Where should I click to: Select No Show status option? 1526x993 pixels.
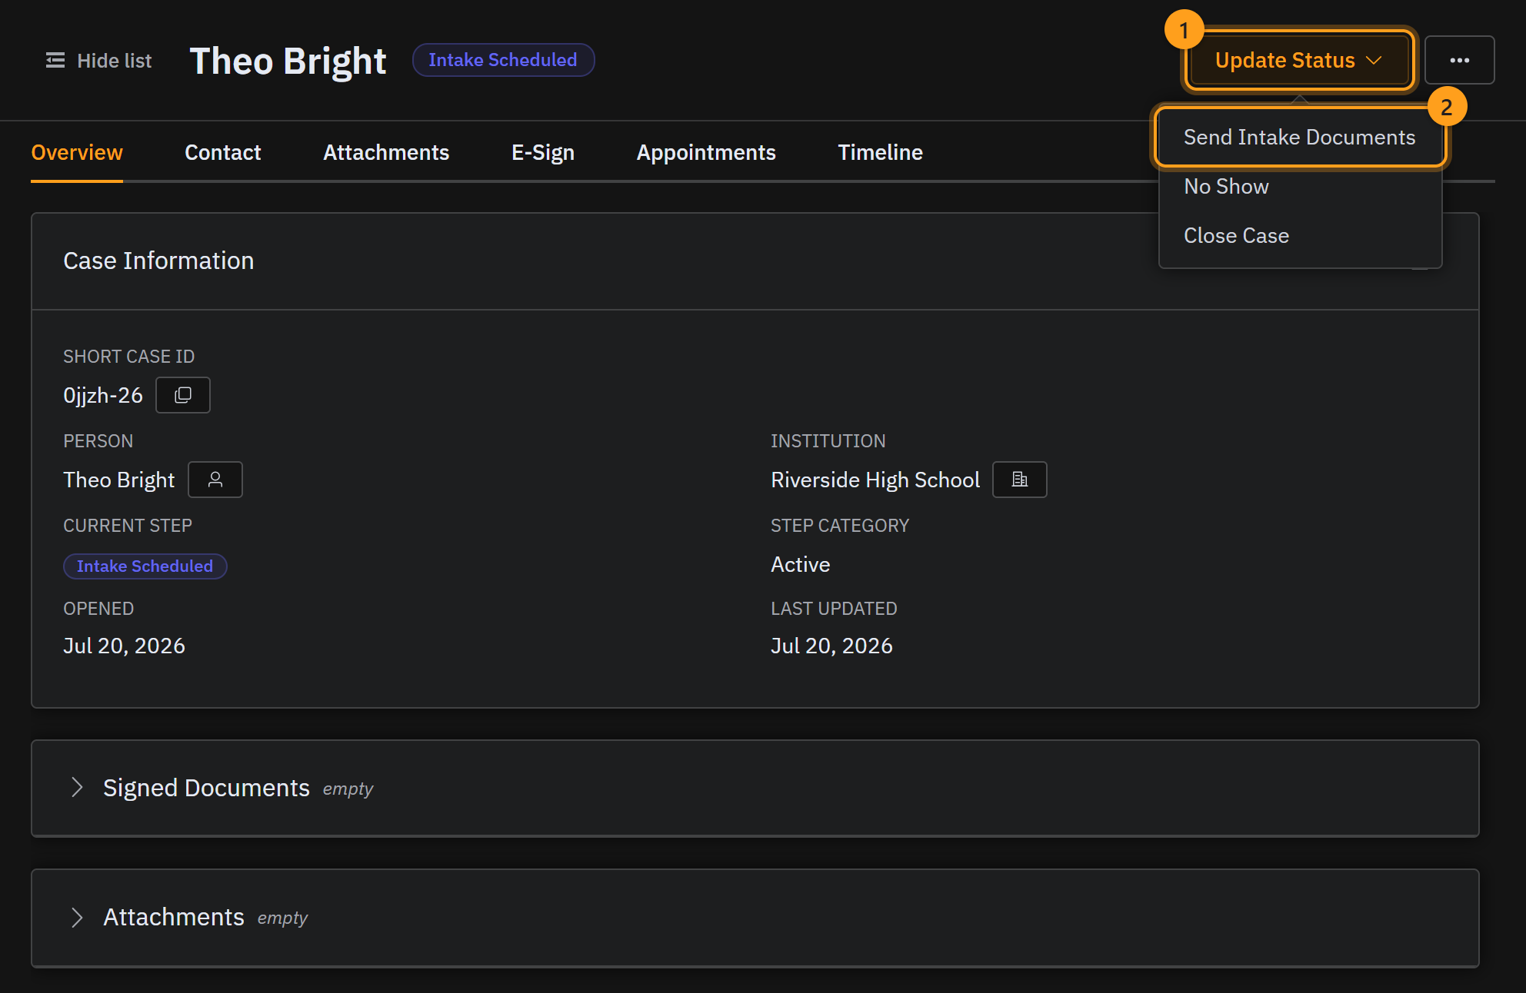click(1300, 186)
